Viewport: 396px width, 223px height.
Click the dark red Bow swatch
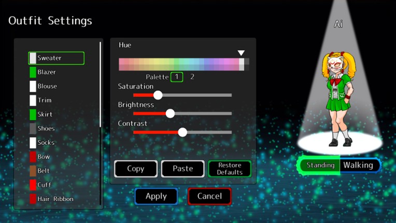pos(33,157)
